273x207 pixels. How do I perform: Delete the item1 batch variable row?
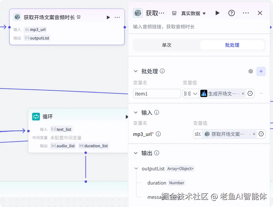click(x=261, y=94)
